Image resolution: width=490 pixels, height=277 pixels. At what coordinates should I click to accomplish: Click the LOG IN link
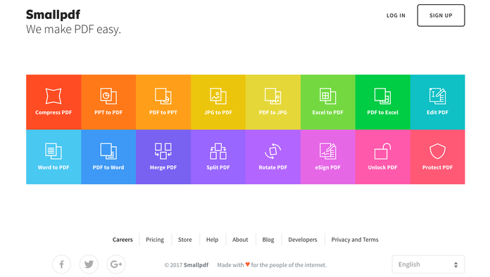coord(396,15)
